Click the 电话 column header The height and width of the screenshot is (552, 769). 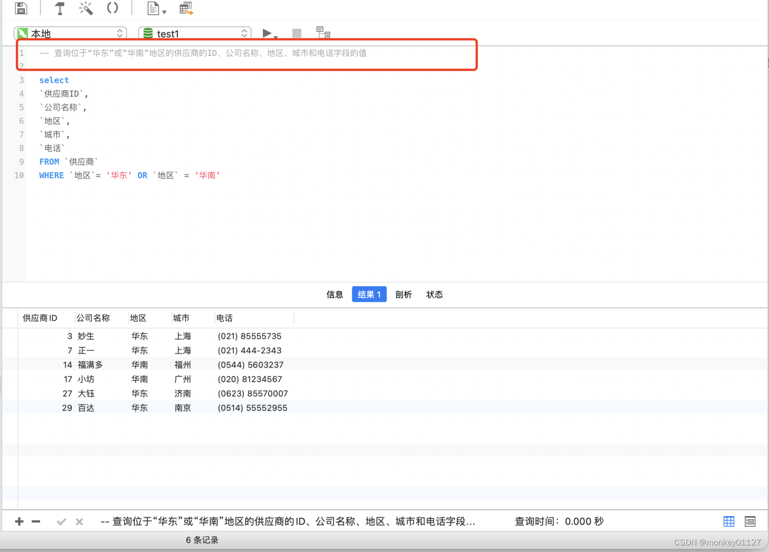(225, 318)
